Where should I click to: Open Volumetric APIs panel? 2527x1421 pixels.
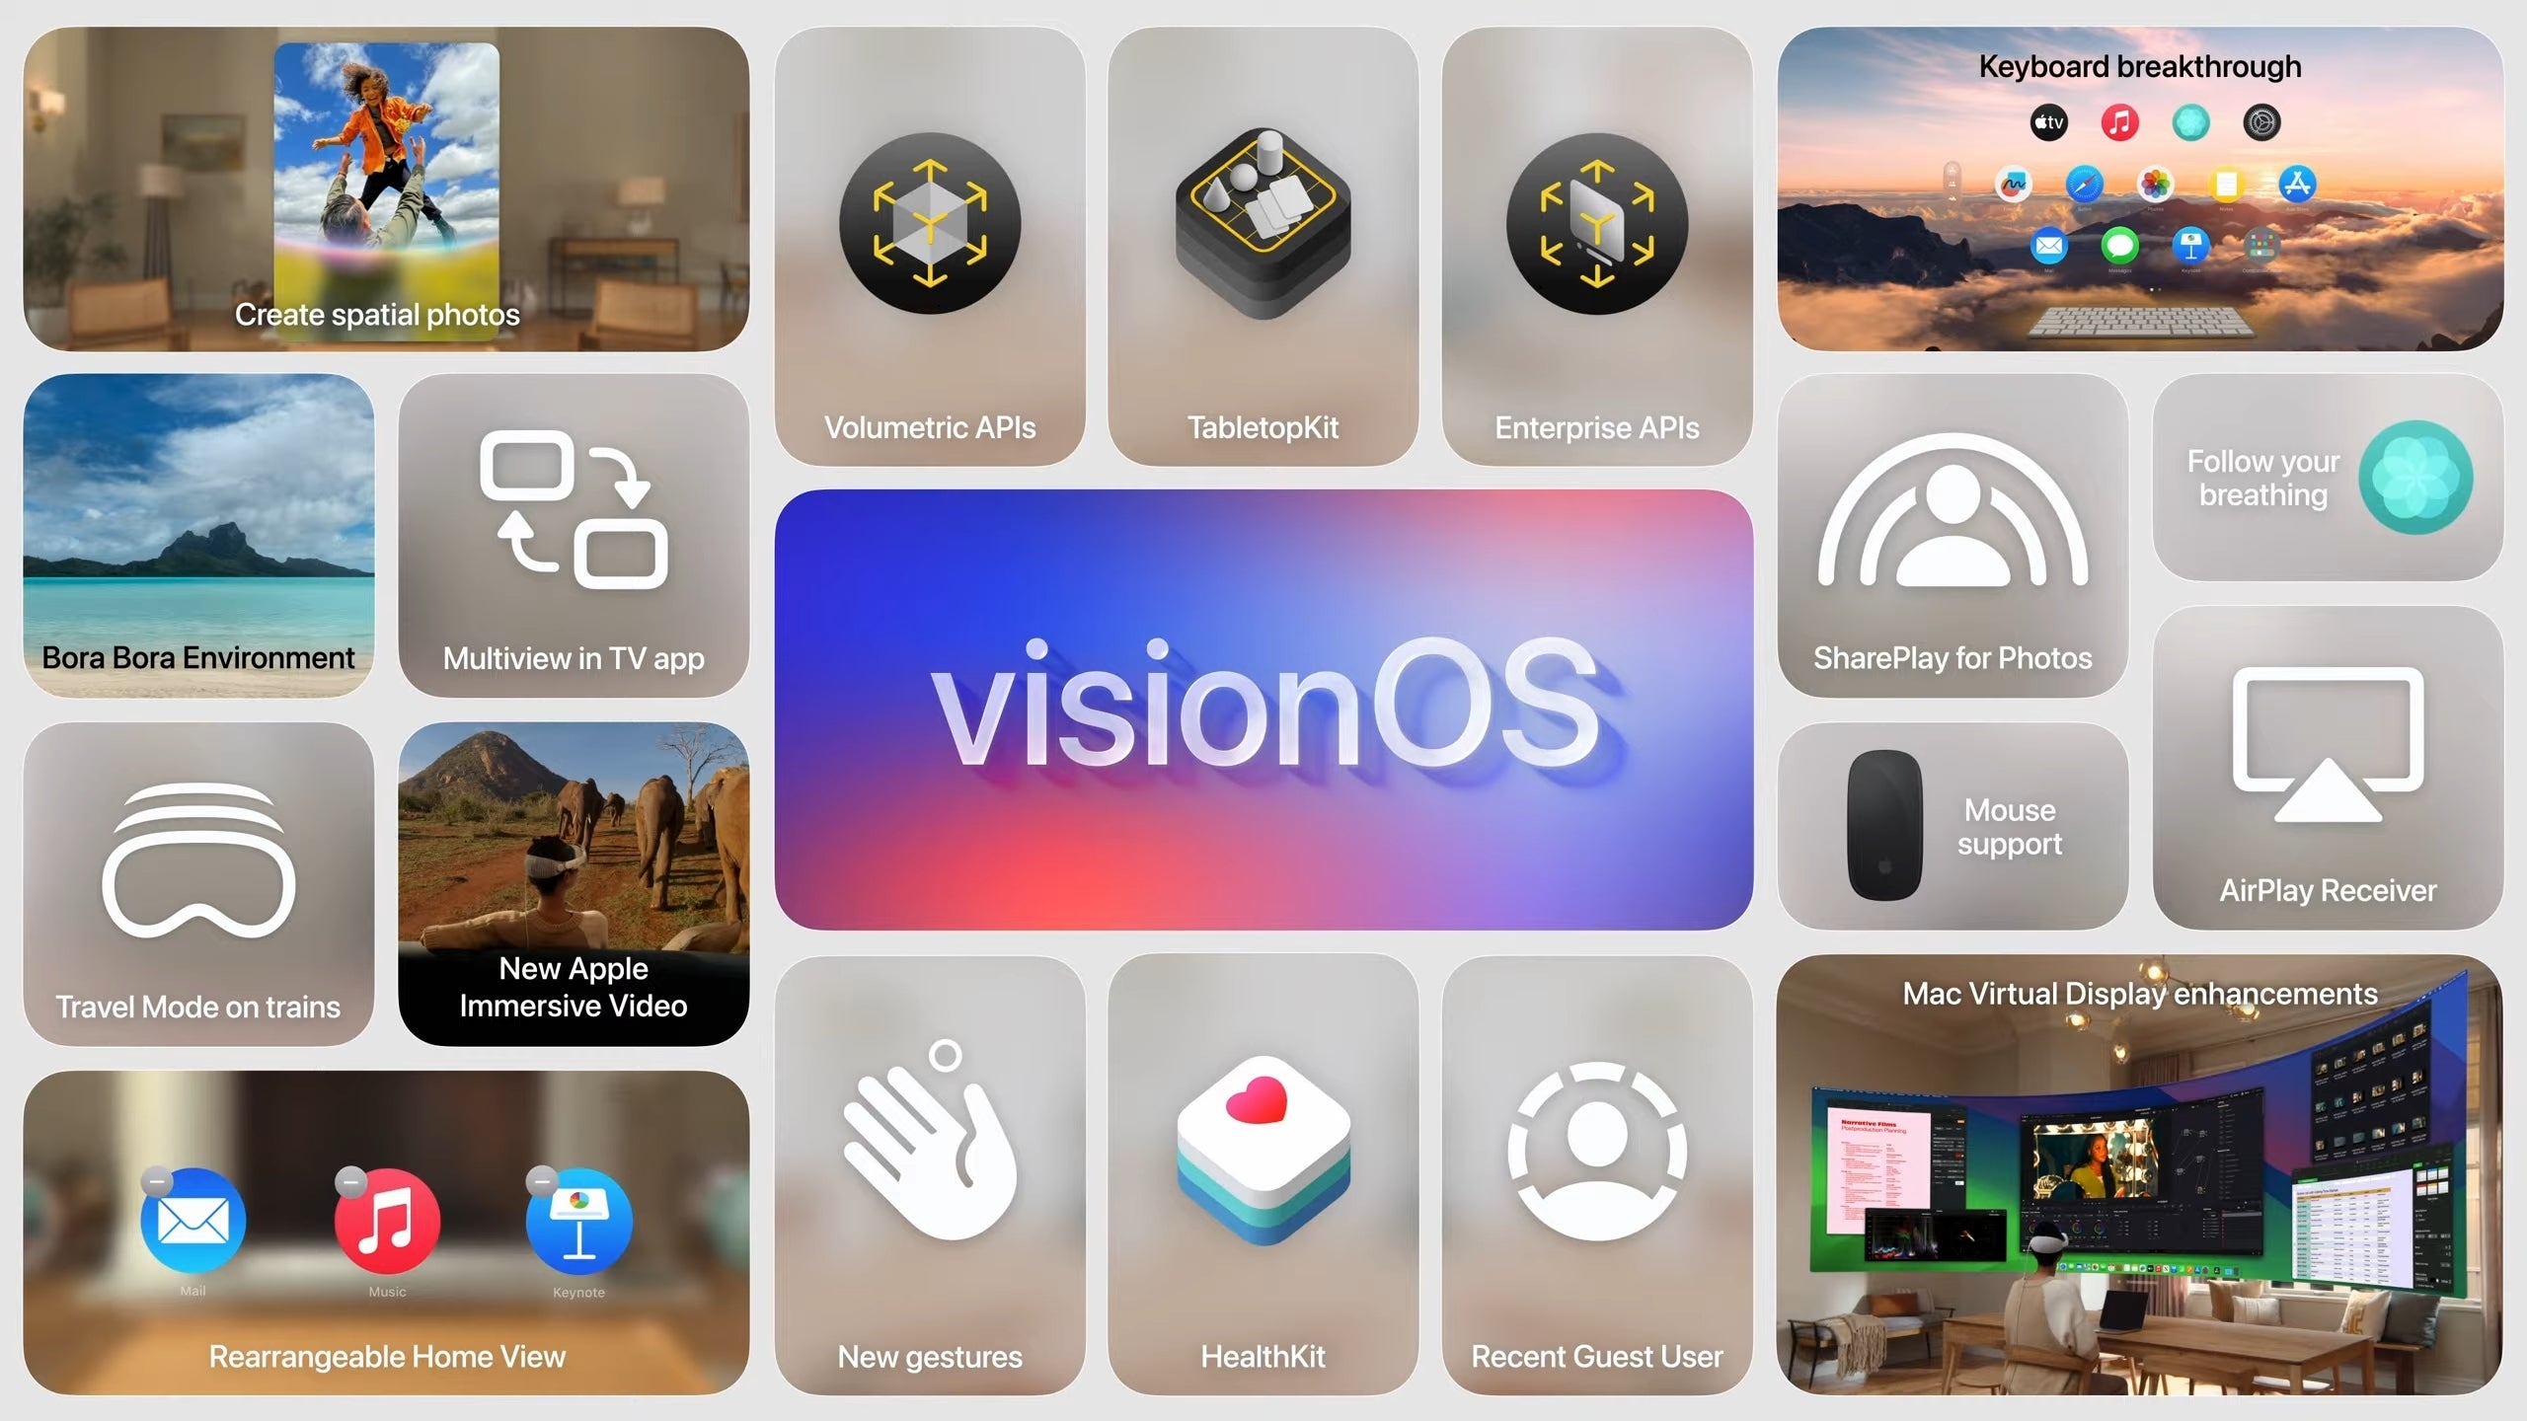(x=929, y=245)
